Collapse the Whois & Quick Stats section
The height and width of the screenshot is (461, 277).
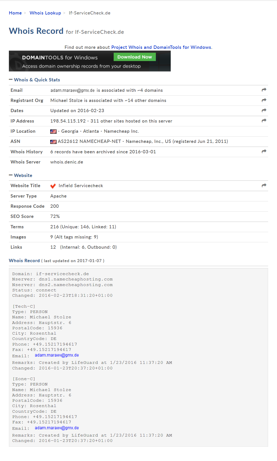(34, 80)
